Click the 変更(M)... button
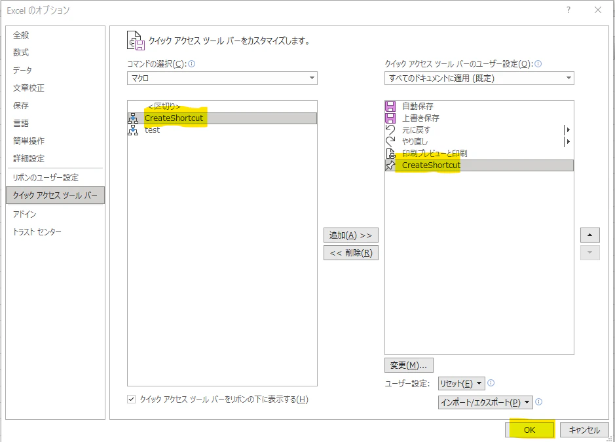The image size is (615, 442). (409, 365)
